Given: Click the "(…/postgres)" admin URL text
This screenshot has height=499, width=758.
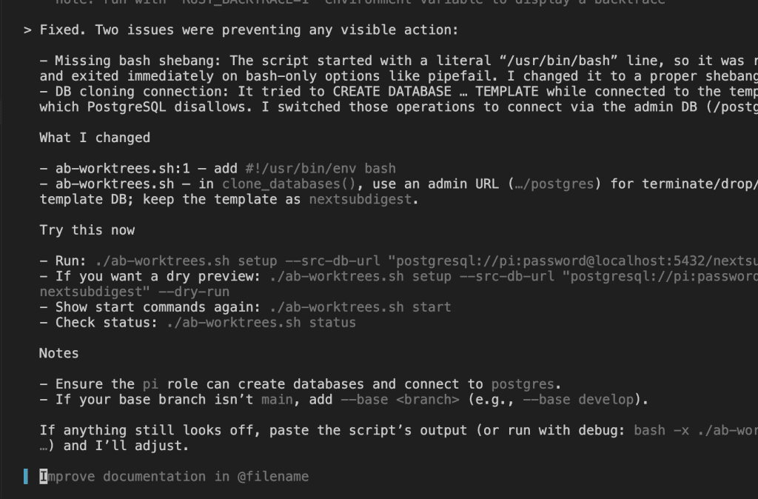Looking at the screenshot, I should coord(555,184).
